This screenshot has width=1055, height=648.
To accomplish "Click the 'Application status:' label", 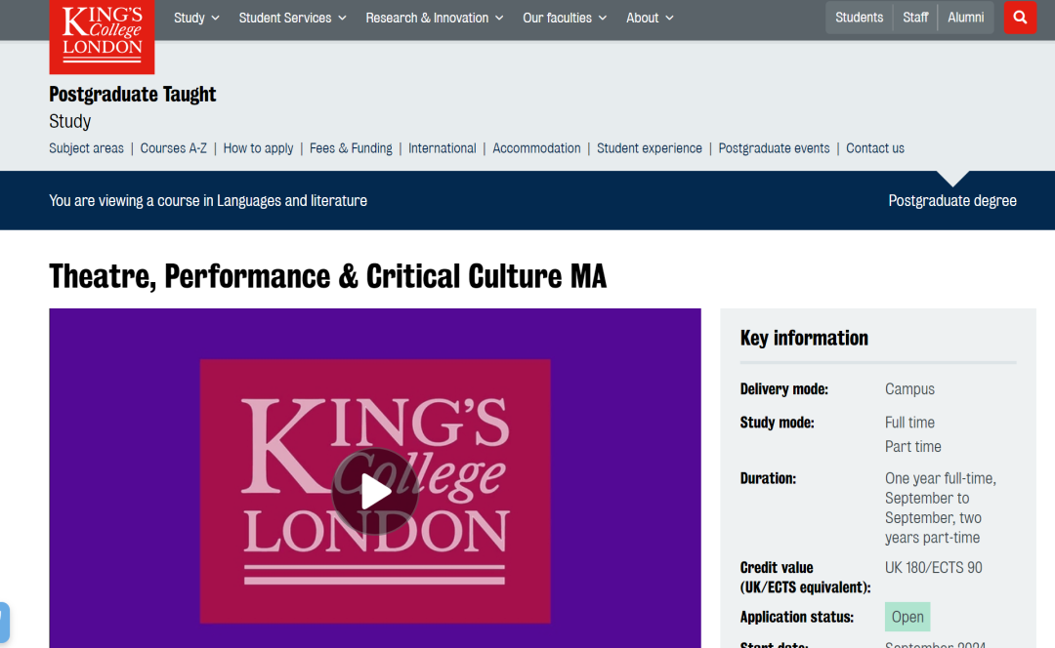I will coord(797,617).
